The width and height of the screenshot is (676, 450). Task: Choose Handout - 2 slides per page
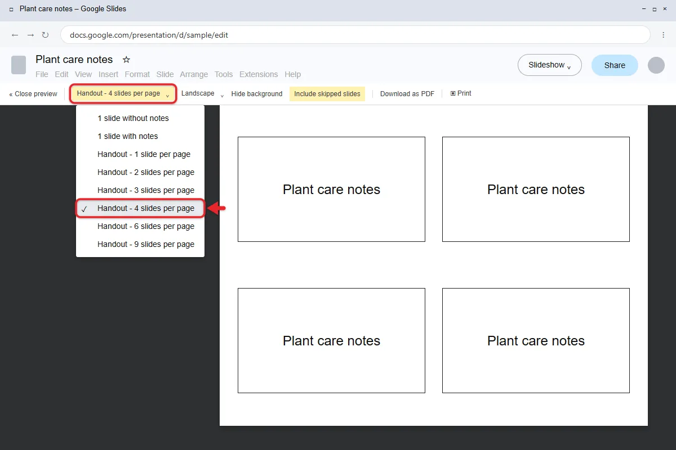[x=140, y=172]
